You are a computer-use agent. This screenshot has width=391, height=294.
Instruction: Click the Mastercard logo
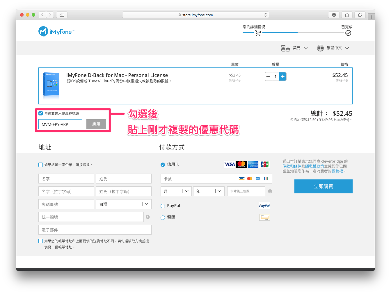pyautogui.click(x=241, y=164)
